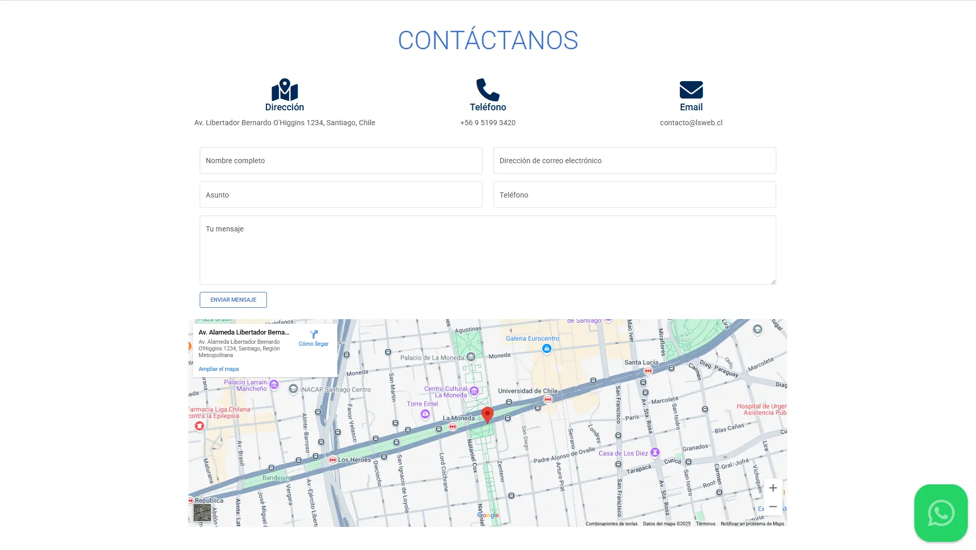Click the Email envelope icon

pos(691,90)
